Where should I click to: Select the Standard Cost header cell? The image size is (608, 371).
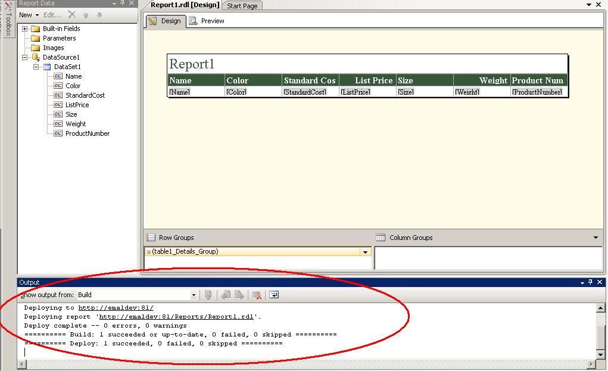(310, 80)
